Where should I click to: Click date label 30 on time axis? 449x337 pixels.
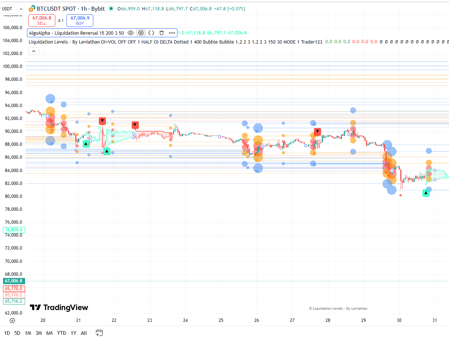(399, 320)
